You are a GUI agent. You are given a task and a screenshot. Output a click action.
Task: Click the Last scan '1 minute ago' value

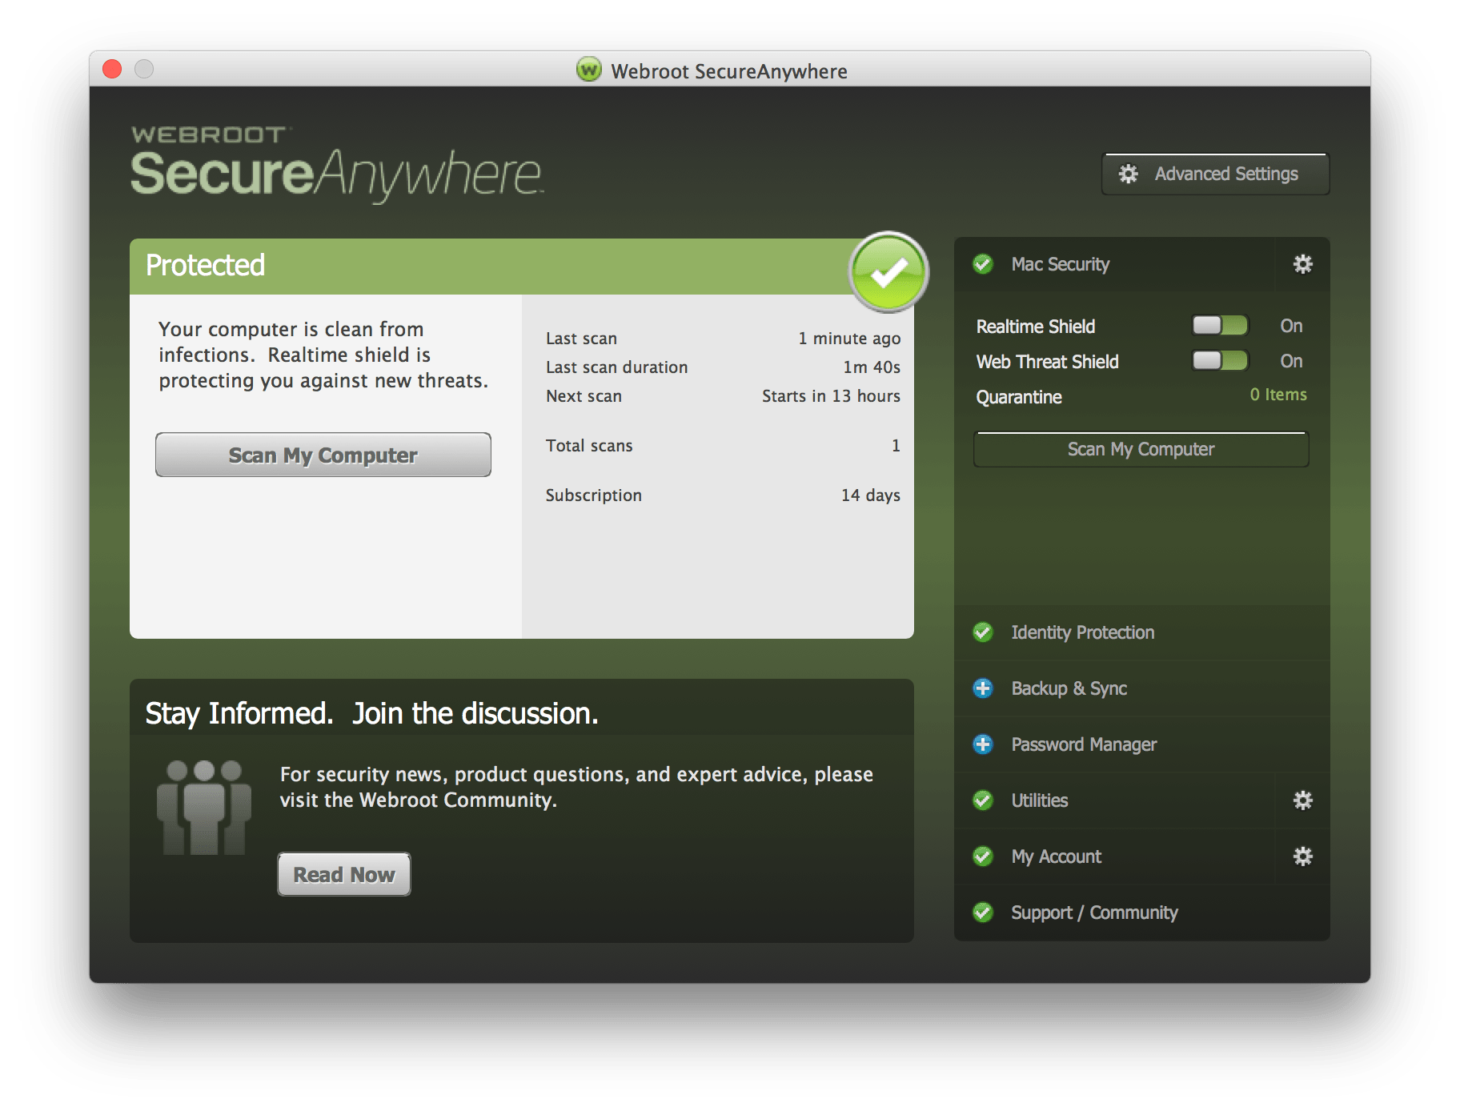coord(849,339)
